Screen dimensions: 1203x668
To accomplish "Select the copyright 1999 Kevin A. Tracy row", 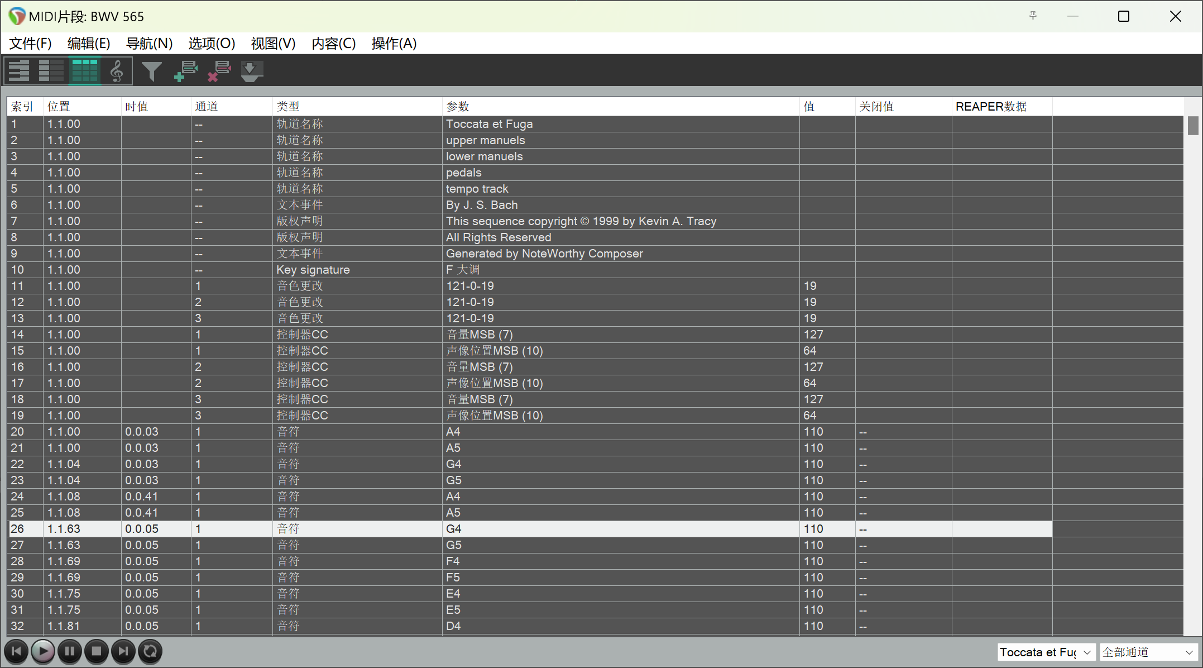I will pos(595,221).
